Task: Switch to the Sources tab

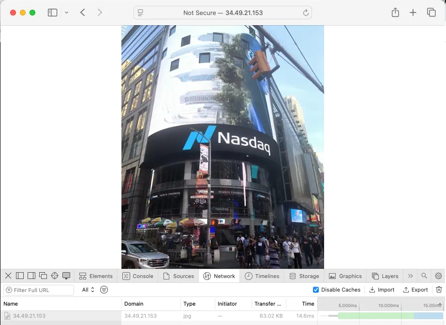Action: [178, 276]
